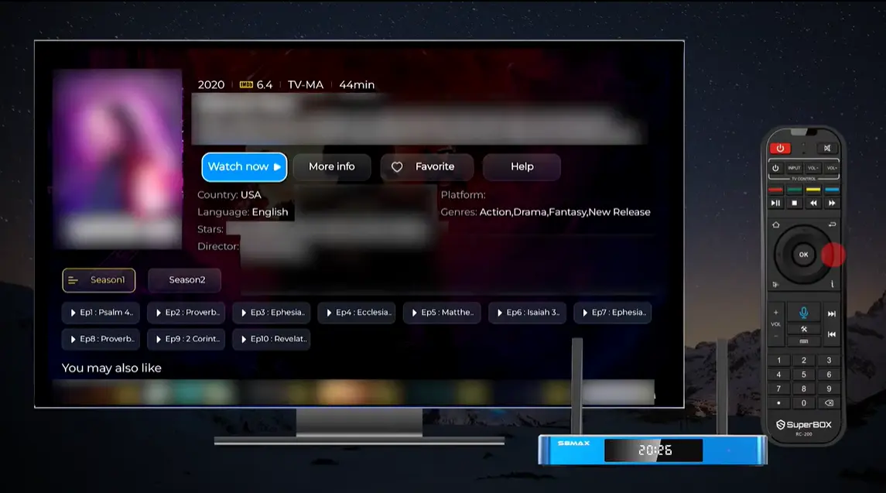The image size is (886, 493).
Task: Click the mute button on remote
Action: click(827, 148)
